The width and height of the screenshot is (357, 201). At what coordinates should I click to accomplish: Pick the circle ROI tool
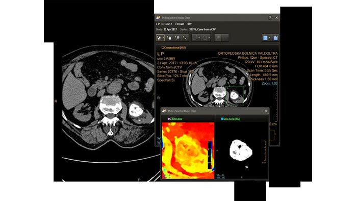pos(205,38)
